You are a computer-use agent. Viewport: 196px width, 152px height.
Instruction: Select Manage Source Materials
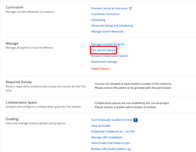(x=107, y=31)
